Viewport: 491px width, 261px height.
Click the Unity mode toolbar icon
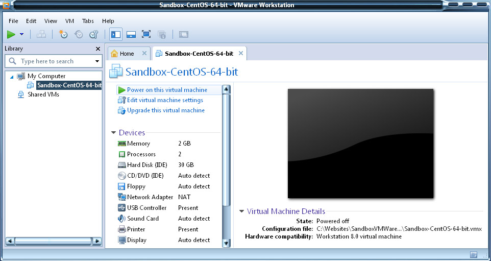tap(162, 34)
